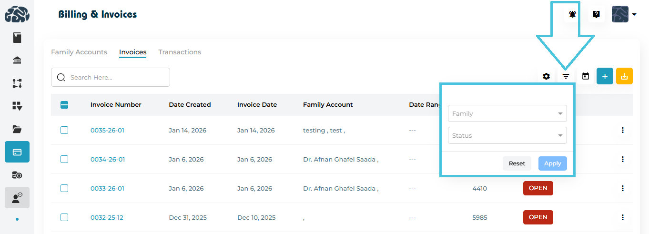Tick the checkbox for invoice 0033-26-01
649x234 pixels.
[x=64, y=188]
